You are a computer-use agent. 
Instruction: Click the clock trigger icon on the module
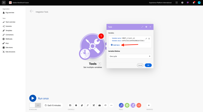click(x=85, y=54)
